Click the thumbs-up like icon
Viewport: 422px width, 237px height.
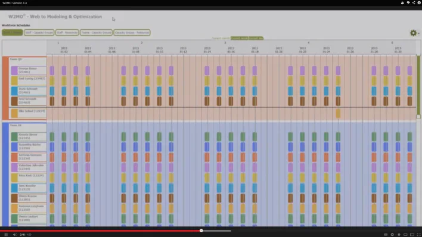coord(402,3)
